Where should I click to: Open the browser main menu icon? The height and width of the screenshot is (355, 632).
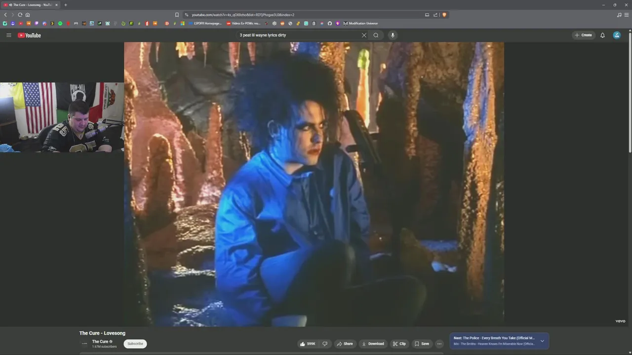click(627, 15)
